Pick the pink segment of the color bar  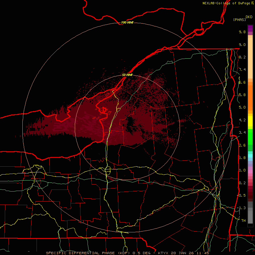[x=250, y=172]
